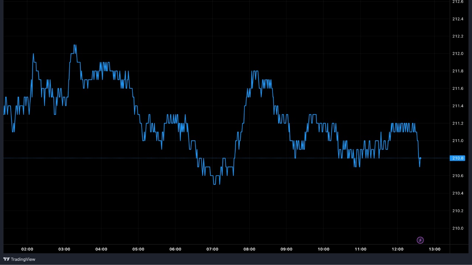The image size is (472, 265).
Task: Open the TradingView logo link
Action: [x=19, y=259]
